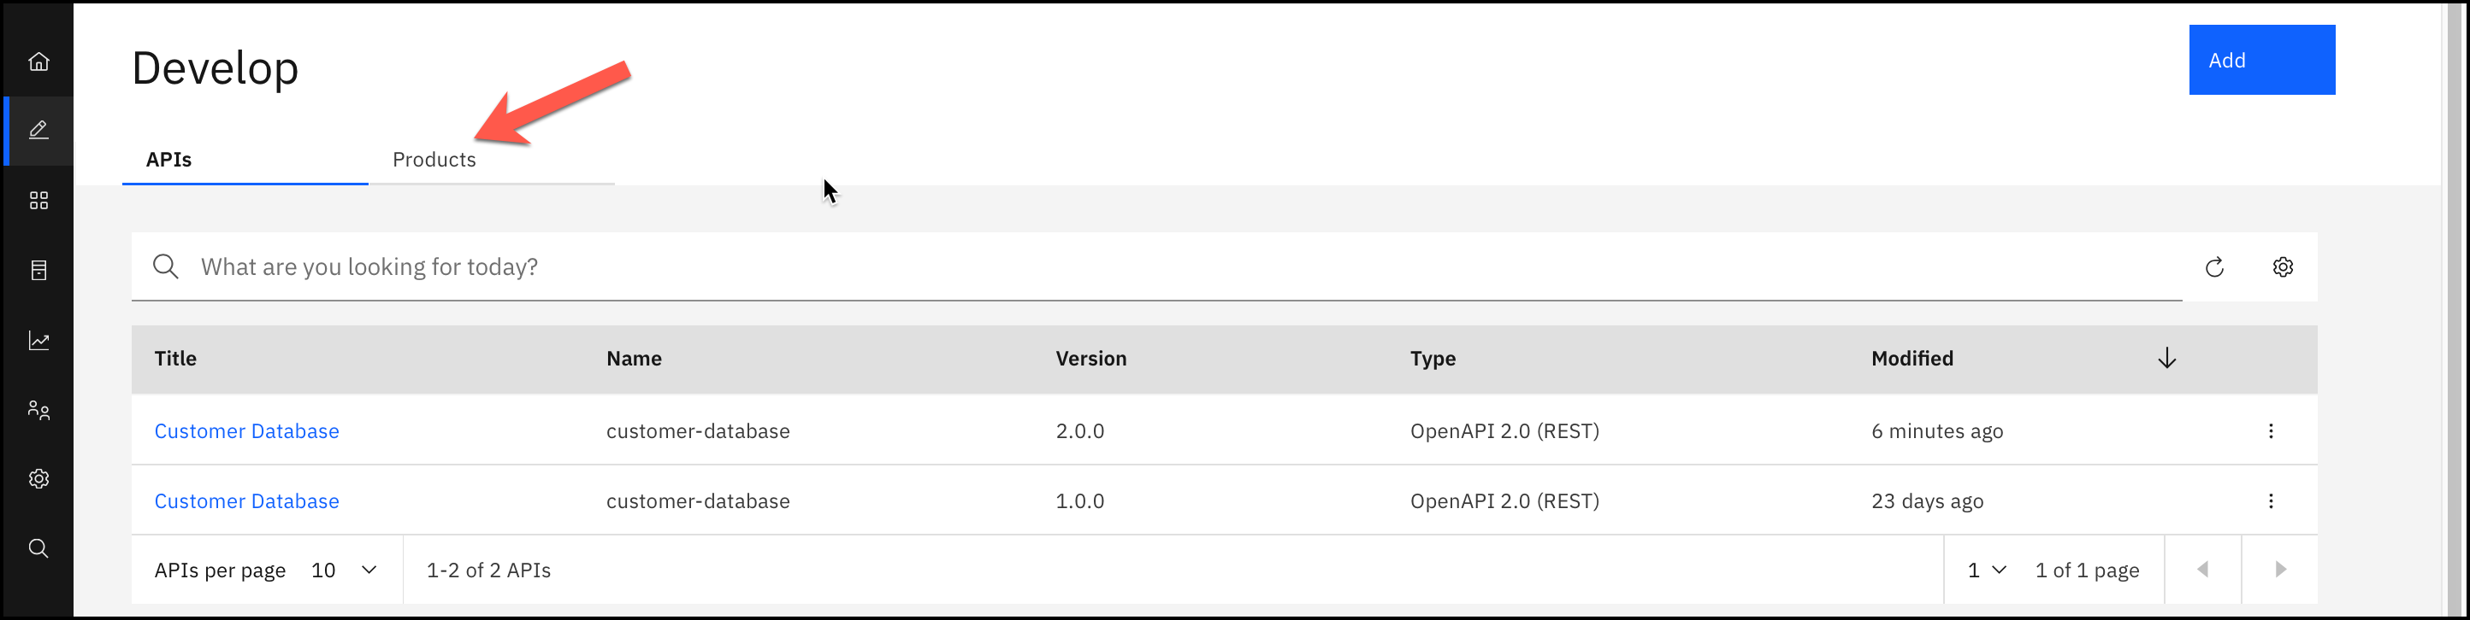Open the Home icon in sidebar

[x=38, y=62]
